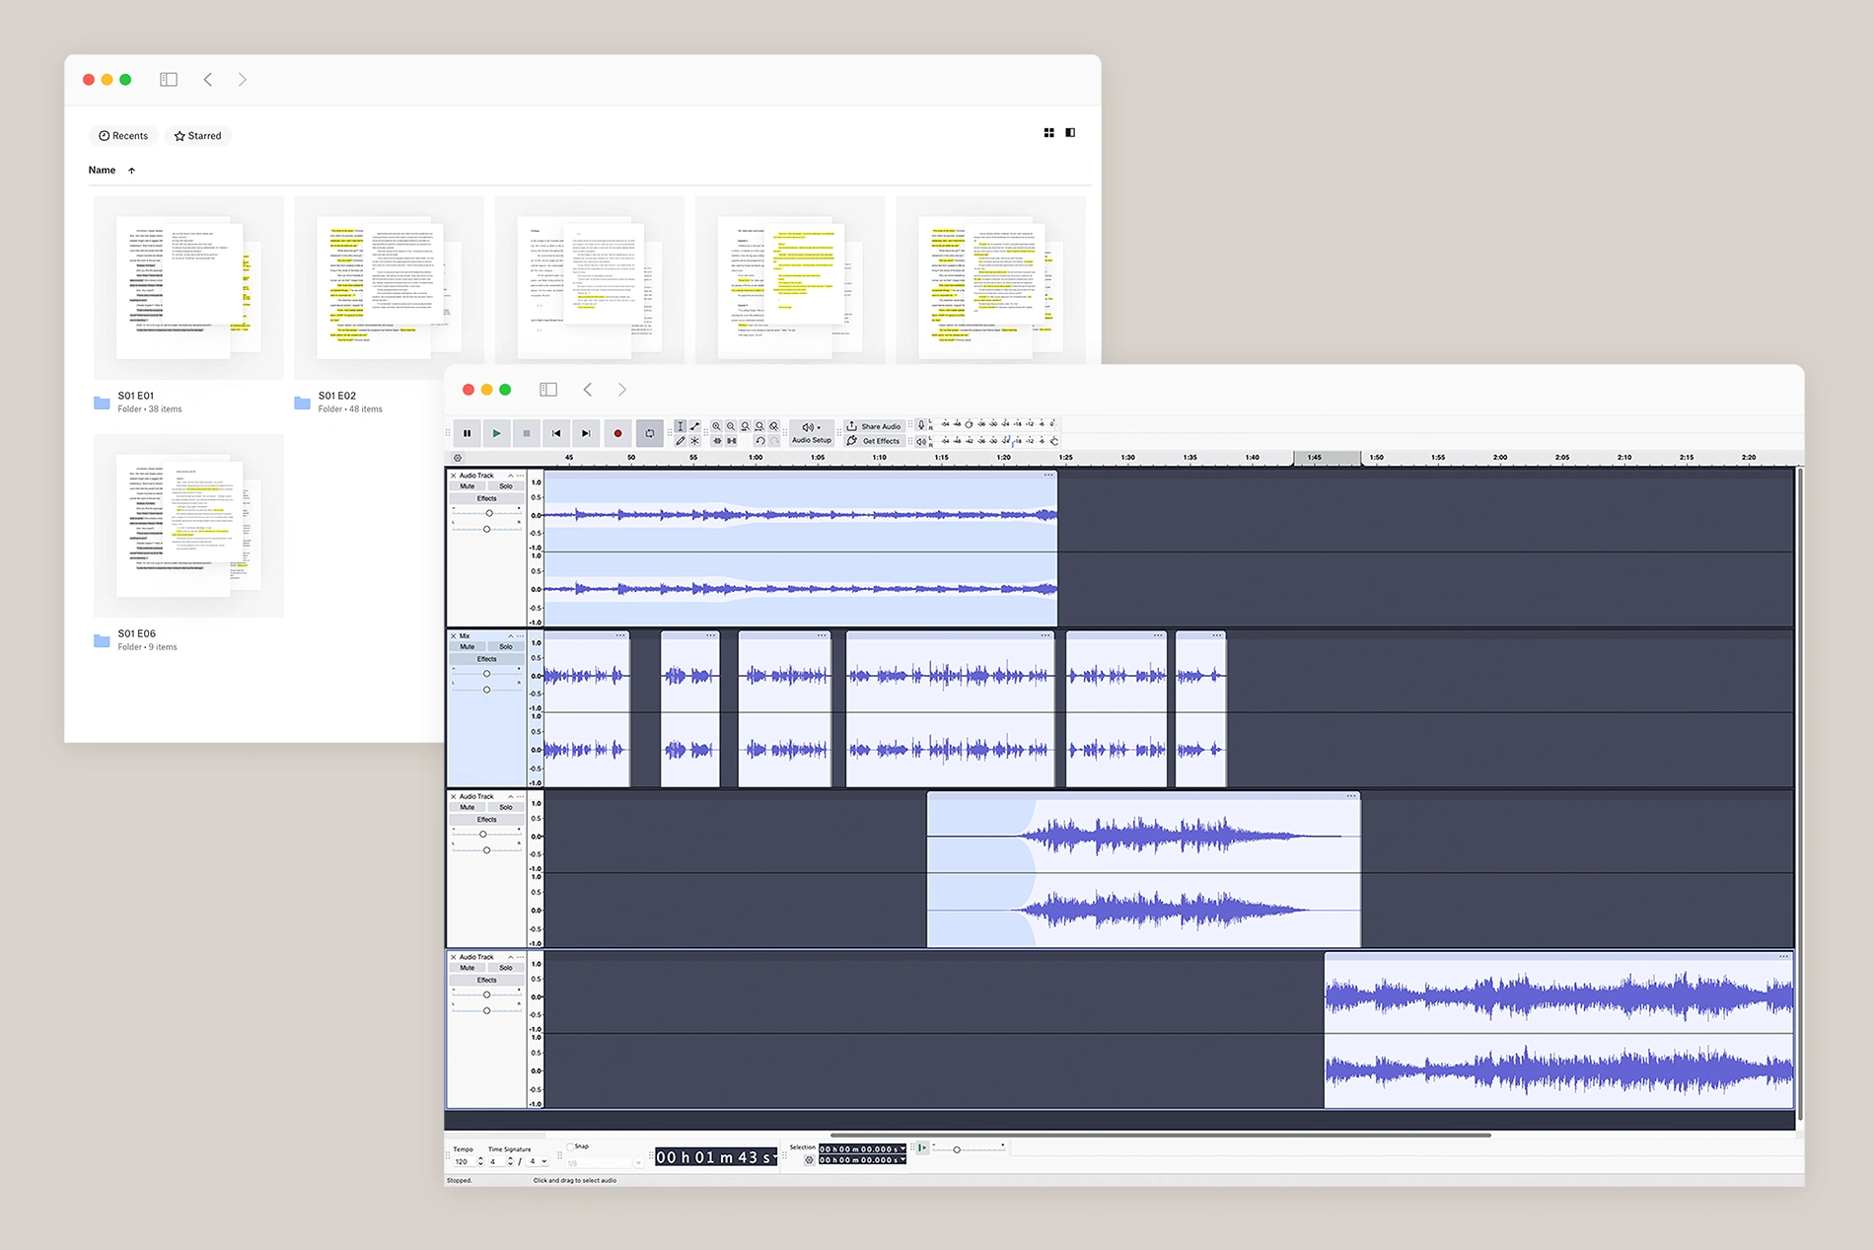Open the S01 E01 folder
This screenshot has height=1250, width=1874.
click(187, 305)
